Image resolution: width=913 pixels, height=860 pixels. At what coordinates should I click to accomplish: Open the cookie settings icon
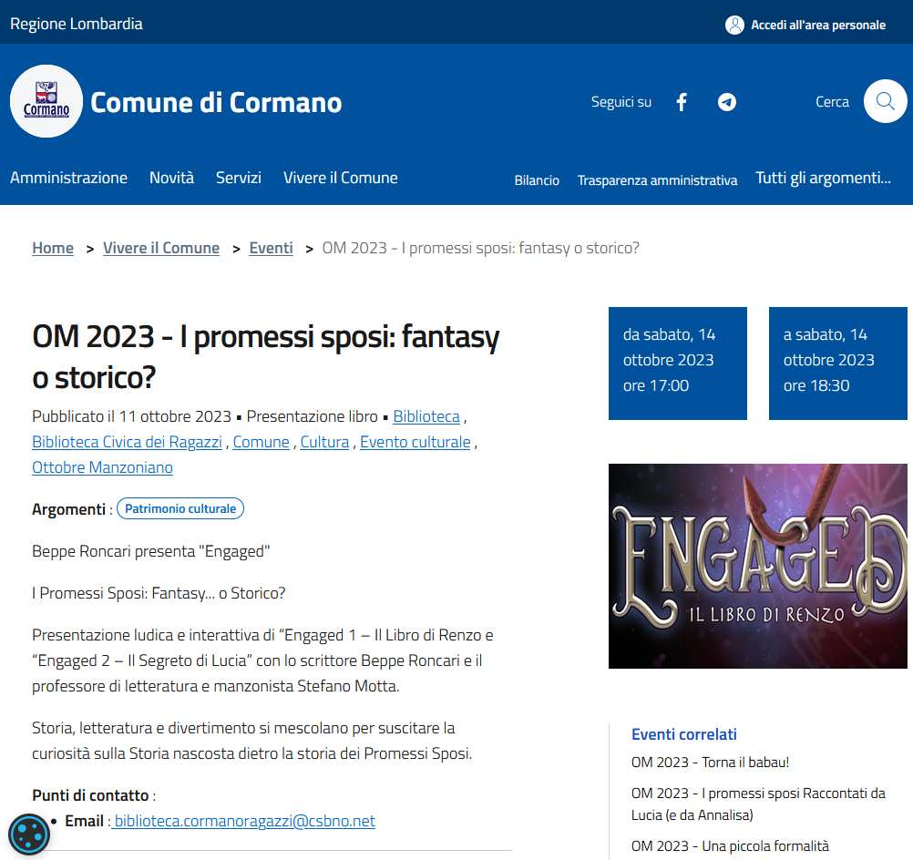pyautogui.click(x=29, y=834)
